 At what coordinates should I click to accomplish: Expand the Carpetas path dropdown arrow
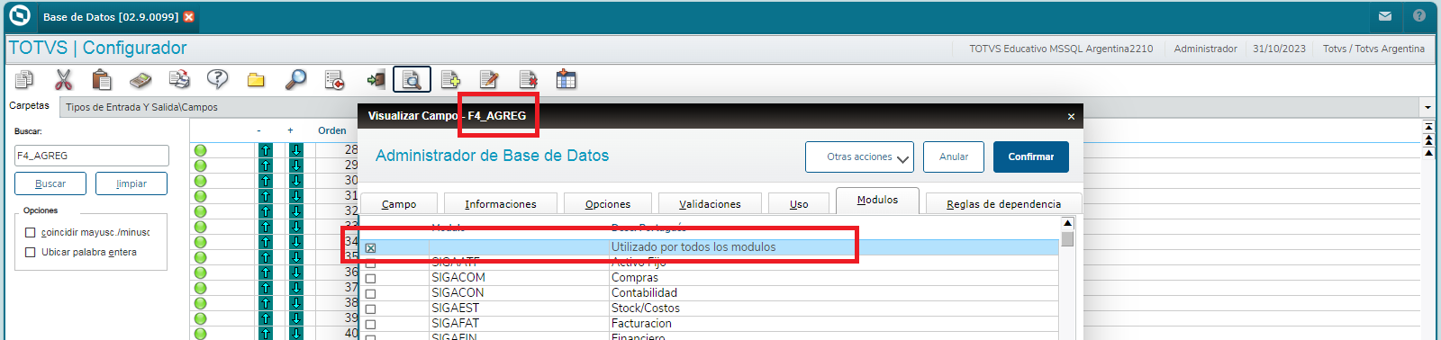[1427, 107]
